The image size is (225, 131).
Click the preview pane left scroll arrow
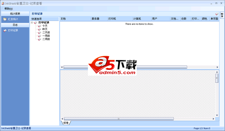tap(62, 119)
